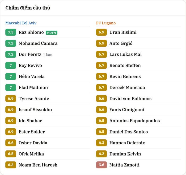Image resolution: width=186 pixels, height=175 pixels.
Task: Click Mattia Zanotti's red 5.6 rating badge
Action: (102, 165)
